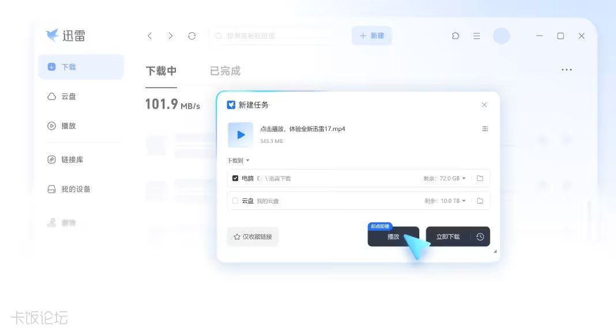Screen dimensions: 616x331
Task: Click the user avatar circle
Action: [x=501, y=36]
